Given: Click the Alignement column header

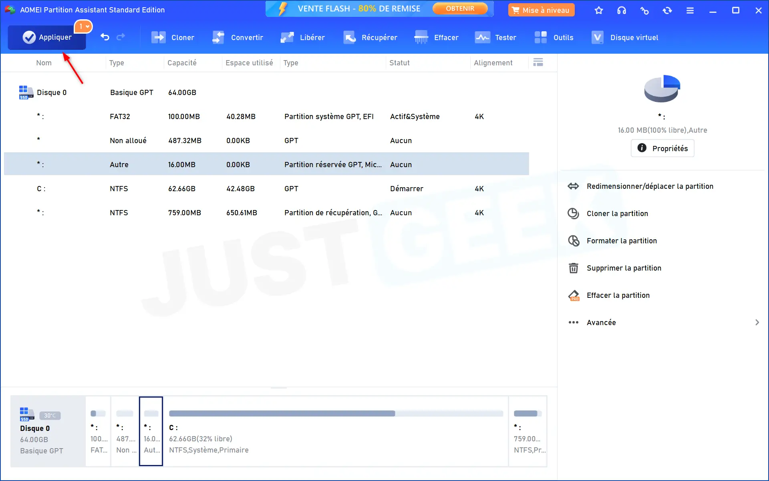Looking at the screenshot, I should coord(493,63).
